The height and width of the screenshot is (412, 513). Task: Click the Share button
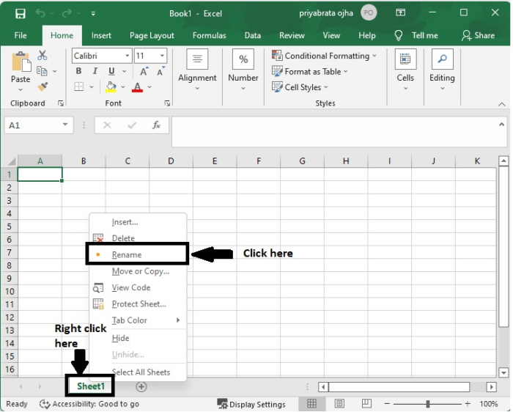pyautogui.click(x=479, y=35)
